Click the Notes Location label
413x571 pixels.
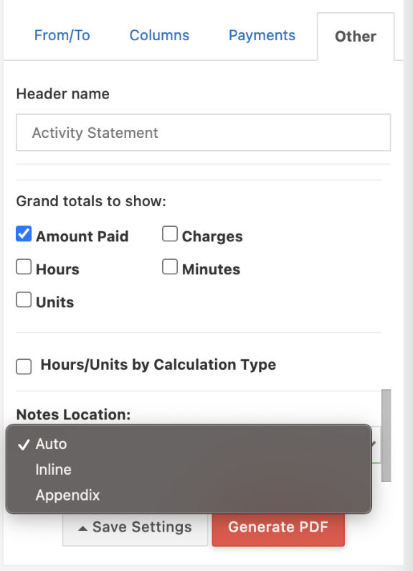(x=73, y=414)
